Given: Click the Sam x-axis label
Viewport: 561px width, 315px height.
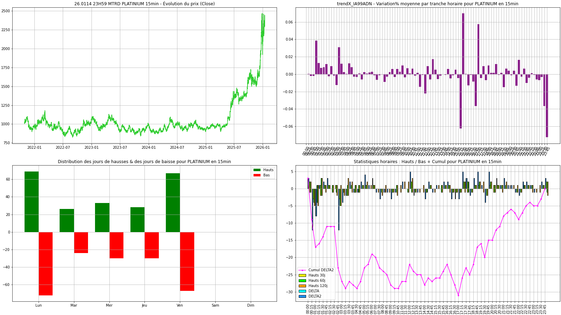Looking at the screenshot, I should [215, 306].
